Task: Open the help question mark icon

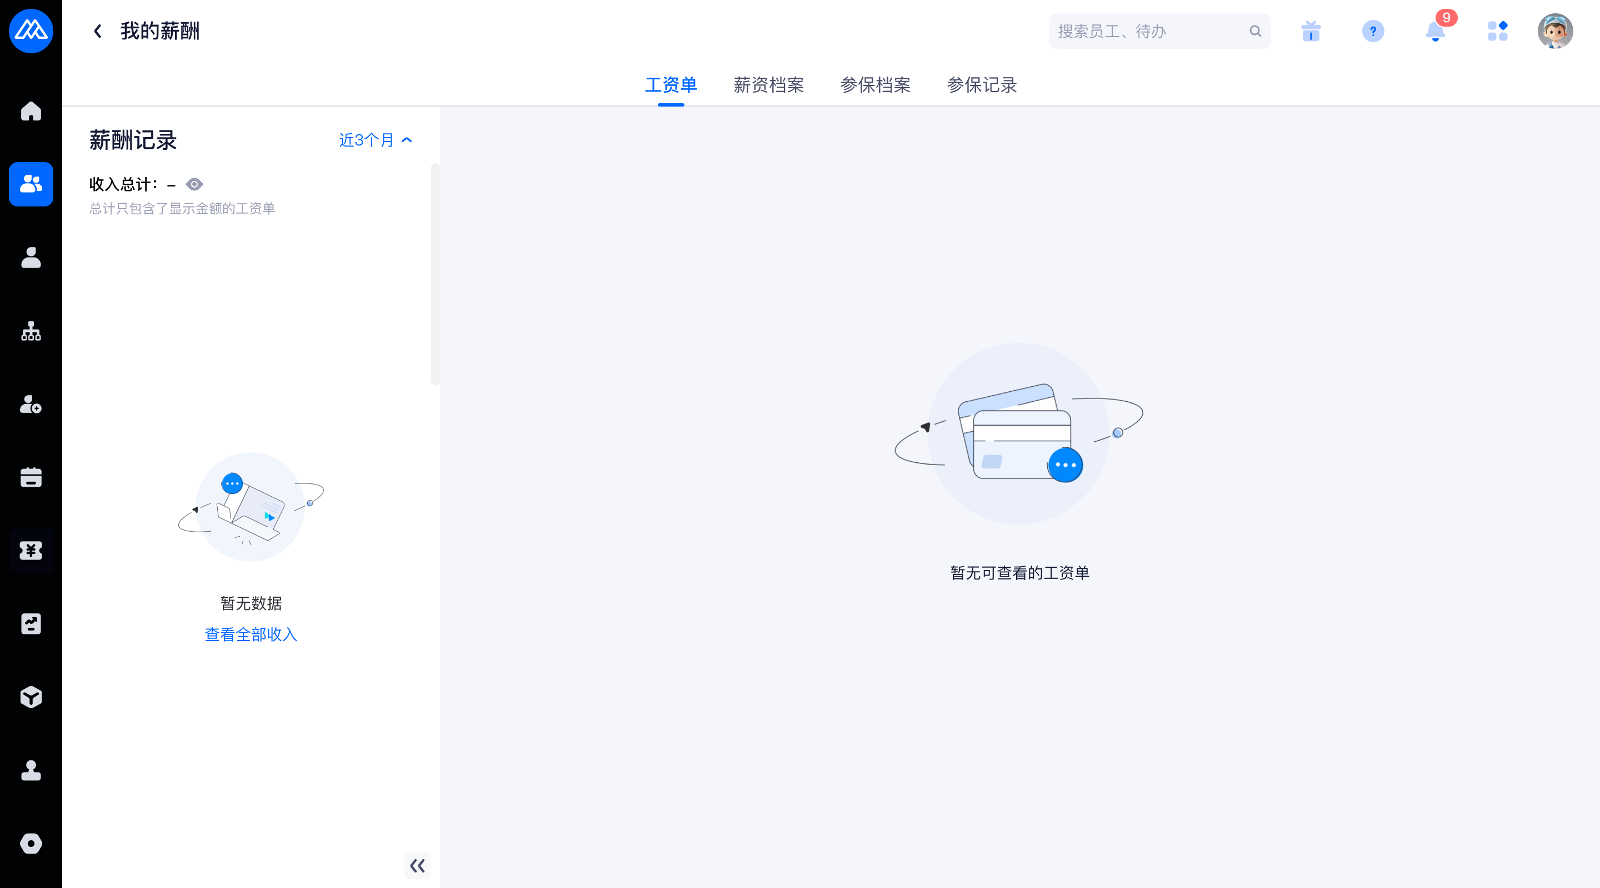Action: pos(1373,31)
